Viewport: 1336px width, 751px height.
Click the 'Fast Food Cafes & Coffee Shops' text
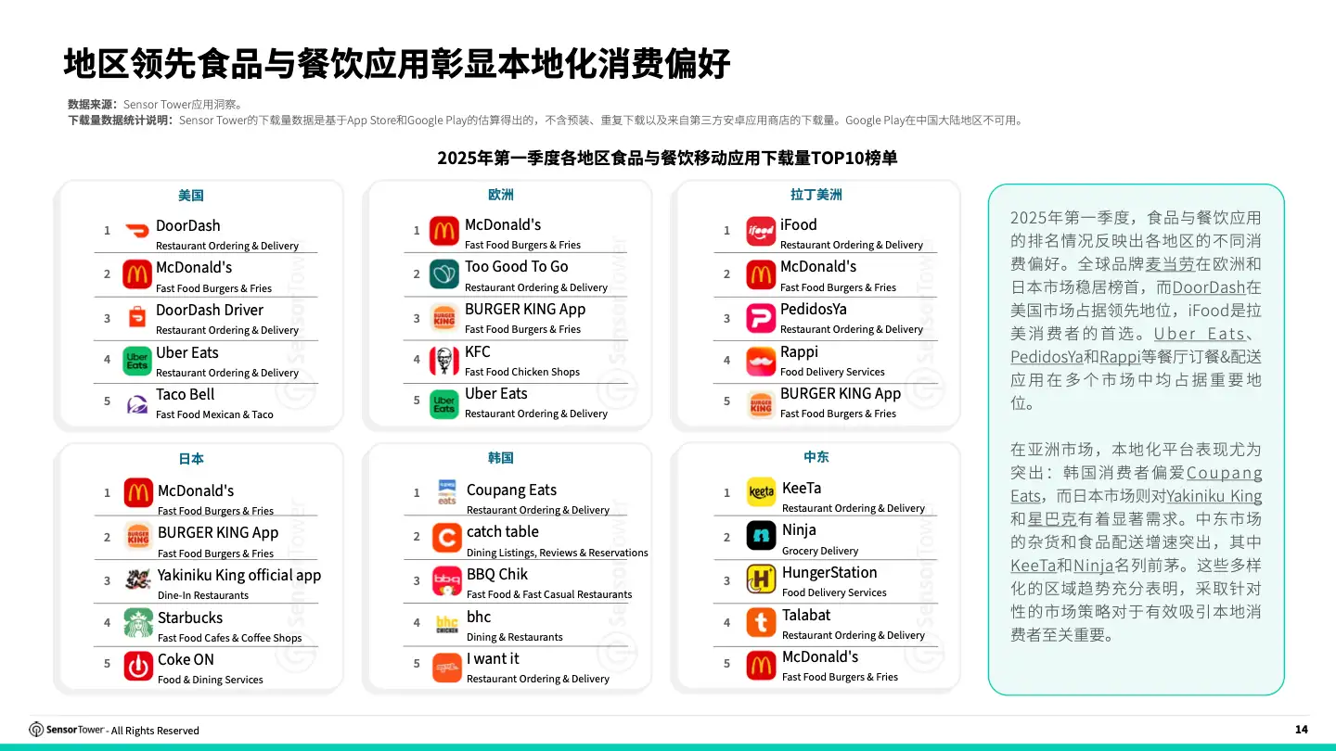click(230, 638)
